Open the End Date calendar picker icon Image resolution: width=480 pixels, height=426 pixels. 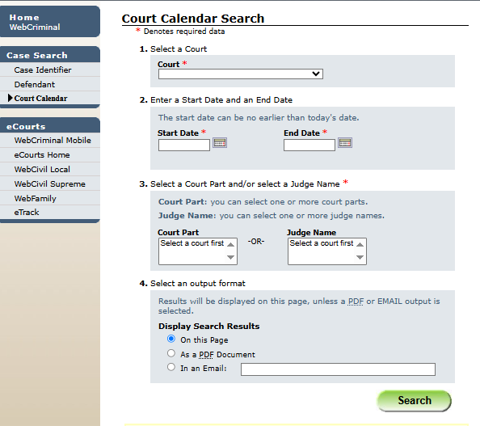click(x=345, y=143)
